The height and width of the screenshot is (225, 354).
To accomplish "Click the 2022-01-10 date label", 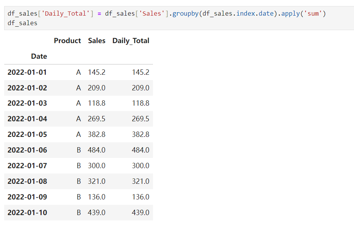I will point(27,213).
